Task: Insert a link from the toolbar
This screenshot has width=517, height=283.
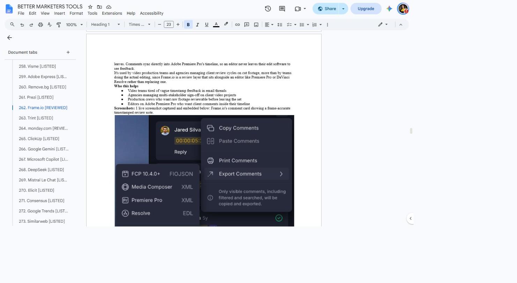Action: pyautogui.click(x=237, y=24)
